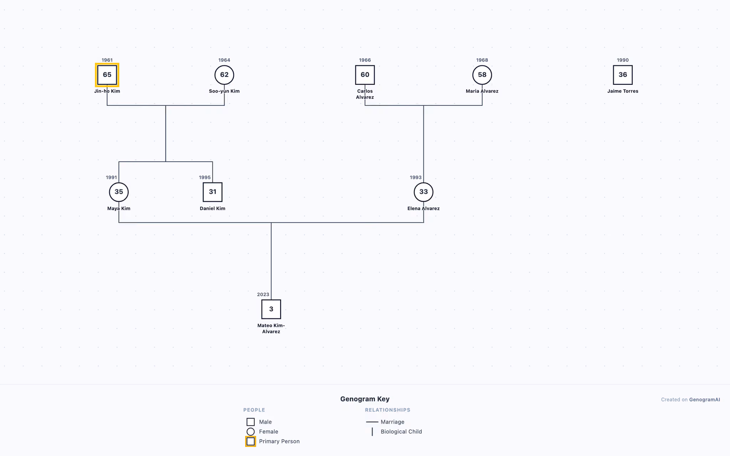This screenshot has height=456, width=730.
Task: Click the Carlos Alvarez name label
Action: pos(365,94)
